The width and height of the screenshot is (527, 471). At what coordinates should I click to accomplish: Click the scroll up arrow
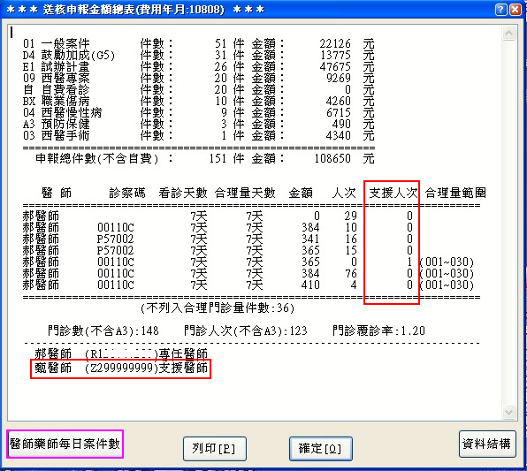[508, 34]
